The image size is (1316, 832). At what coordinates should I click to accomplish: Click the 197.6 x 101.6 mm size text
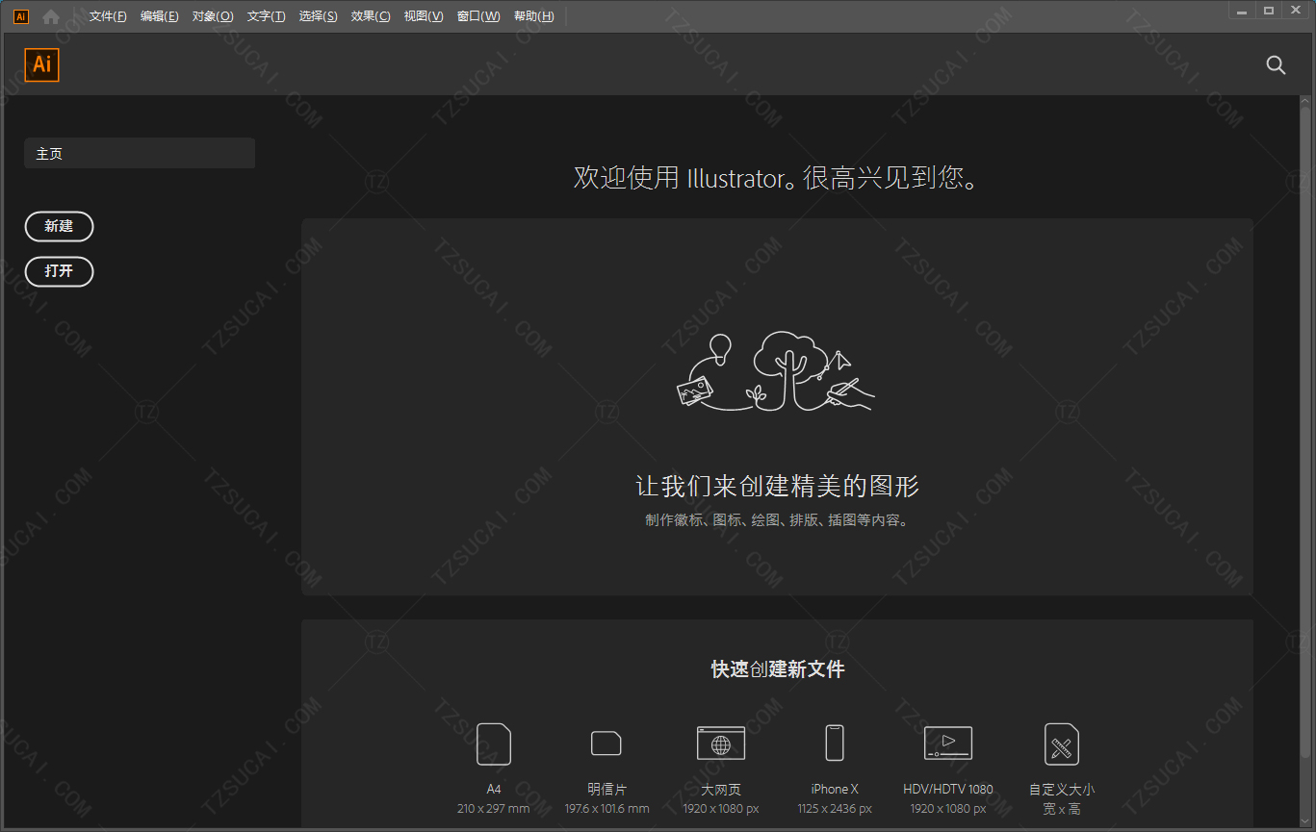[606, 809]
